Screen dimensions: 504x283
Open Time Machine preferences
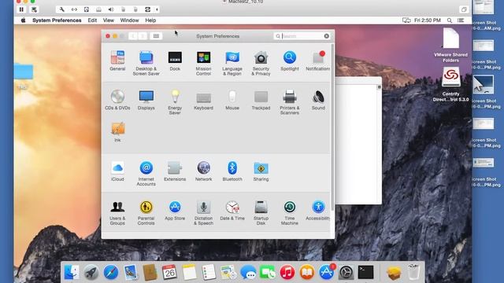[290, 212]
